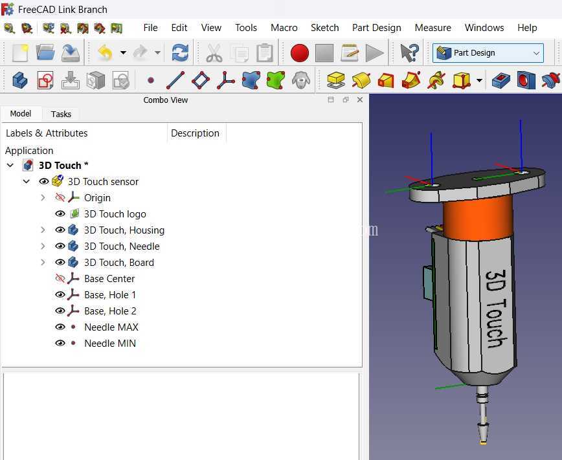Click the Copy icon
This screenshot has height=460, width=562.
pos(240,53)
